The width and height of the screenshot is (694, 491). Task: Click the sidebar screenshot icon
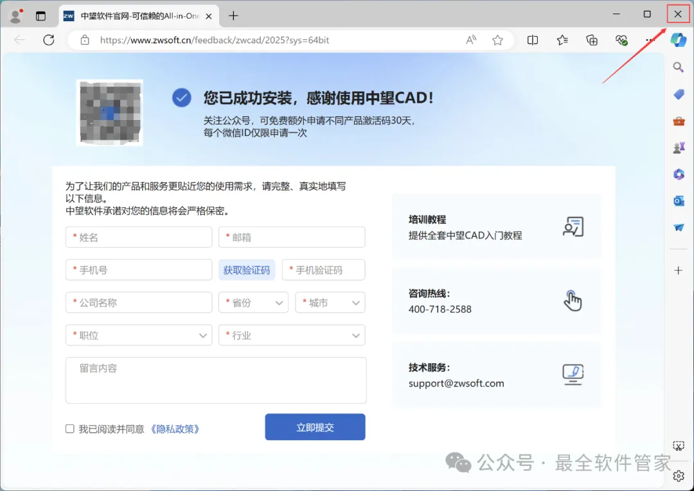click(x=678, y=446)
